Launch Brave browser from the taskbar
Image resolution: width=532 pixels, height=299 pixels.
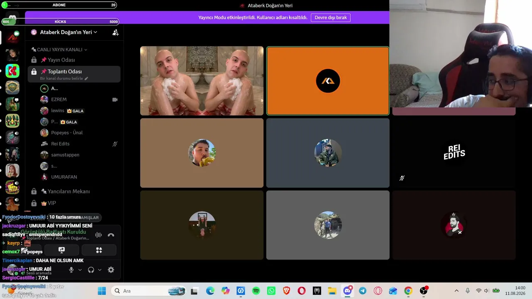pos(286,291)
